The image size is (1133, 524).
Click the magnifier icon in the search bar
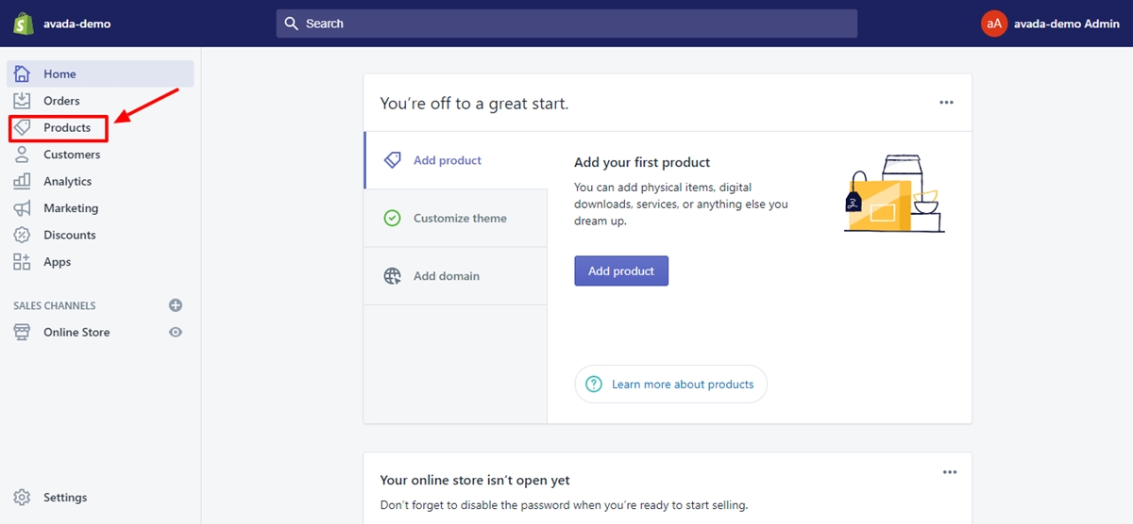292,24
